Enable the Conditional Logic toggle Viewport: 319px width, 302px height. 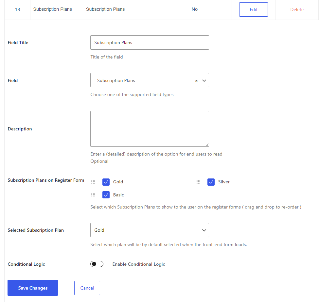[97, 264]
